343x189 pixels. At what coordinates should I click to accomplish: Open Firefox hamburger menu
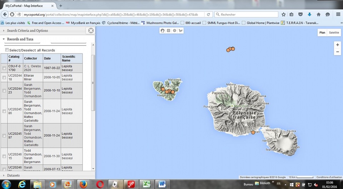click(x=338, y=14)
